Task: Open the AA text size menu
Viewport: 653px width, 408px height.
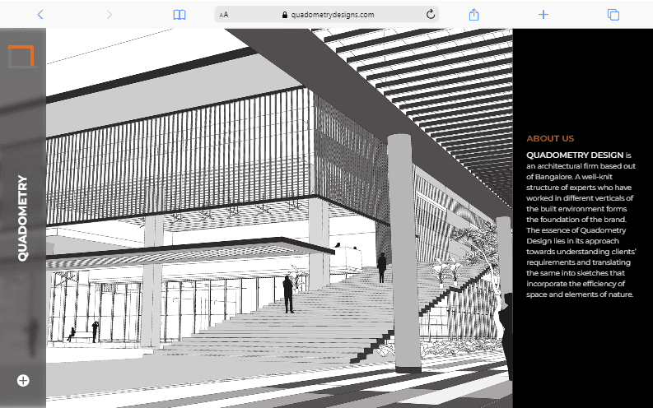Action: click(x=224, y=15)
